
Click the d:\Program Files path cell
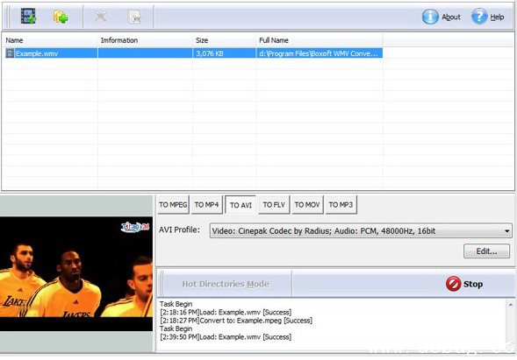319,53
